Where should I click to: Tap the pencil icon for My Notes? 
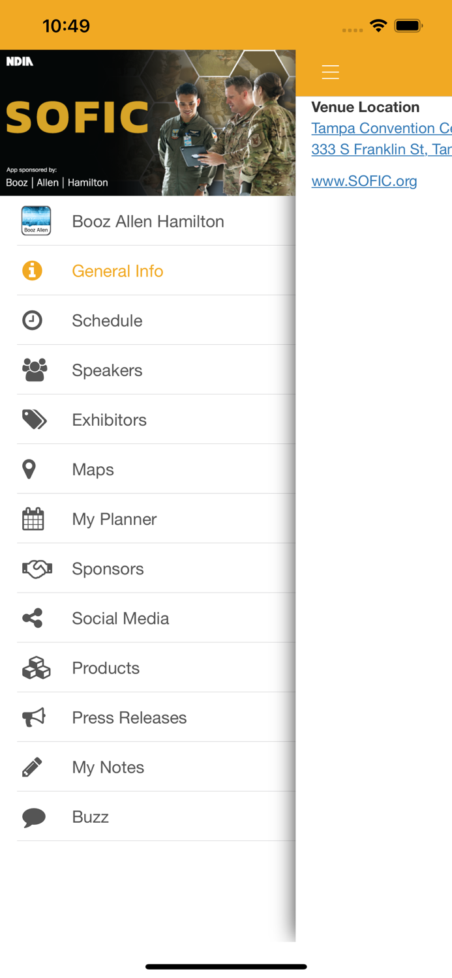32,767
